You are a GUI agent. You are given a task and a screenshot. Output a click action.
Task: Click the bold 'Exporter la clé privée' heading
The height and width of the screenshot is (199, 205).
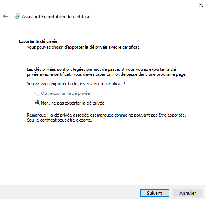pos(38,41)
